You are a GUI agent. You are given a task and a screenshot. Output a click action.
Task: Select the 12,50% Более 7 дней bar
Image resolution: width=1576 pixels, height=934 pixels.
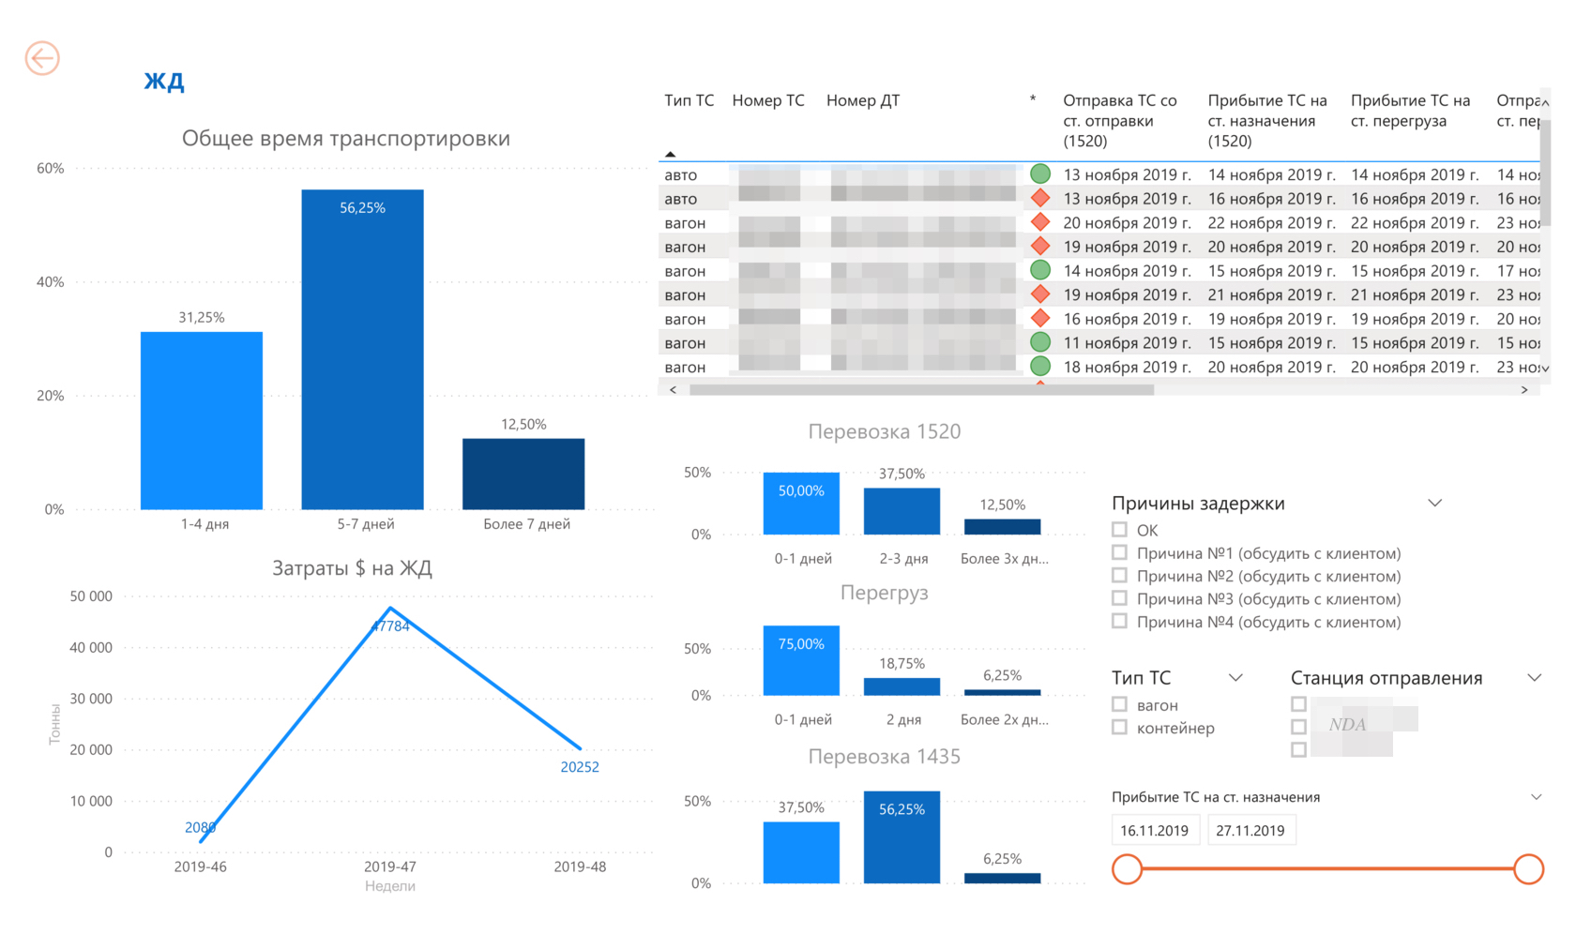pyautogui.click(x=523, y=474)
